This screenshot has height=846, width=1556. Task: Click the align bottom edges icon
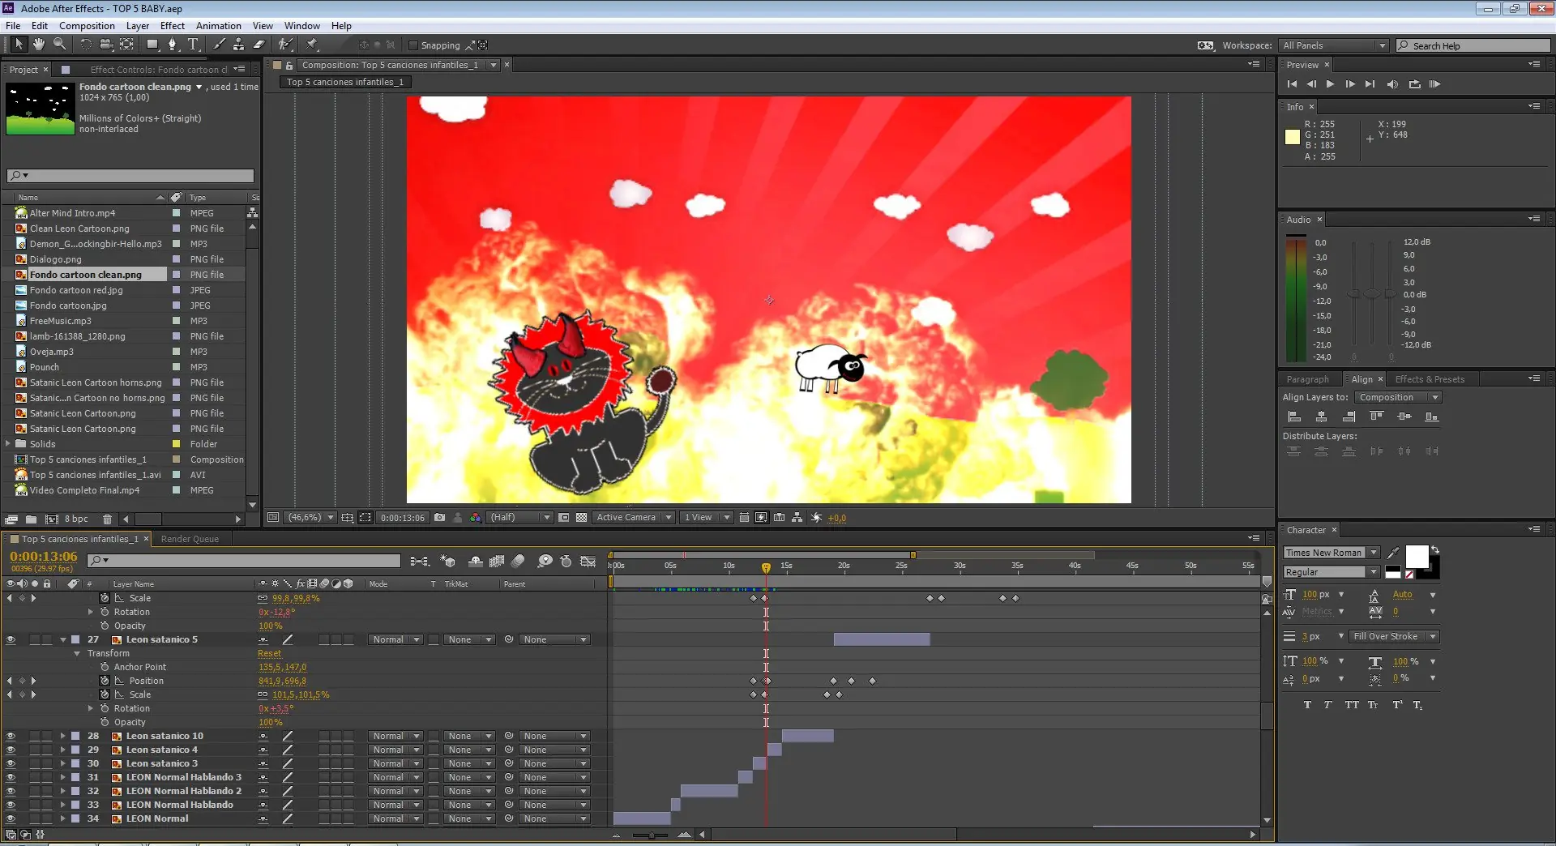pos(1432,417)
